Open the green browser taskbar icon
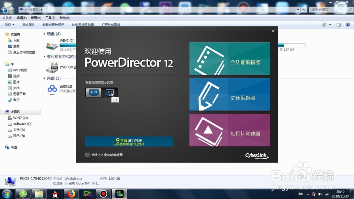The height and width of the screenshot is (199, 354). 23,194
